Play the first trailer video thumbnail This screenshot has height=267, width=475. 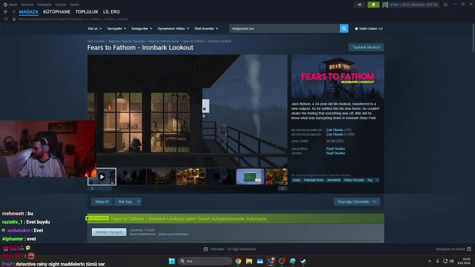click(102, 177)
